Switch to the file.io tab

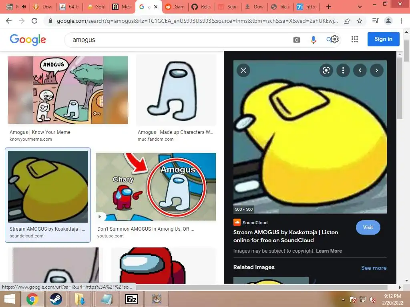click(280, 7)
